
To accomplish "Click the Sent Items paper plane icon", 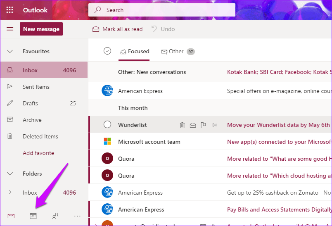I will click(x=10, y=86).
